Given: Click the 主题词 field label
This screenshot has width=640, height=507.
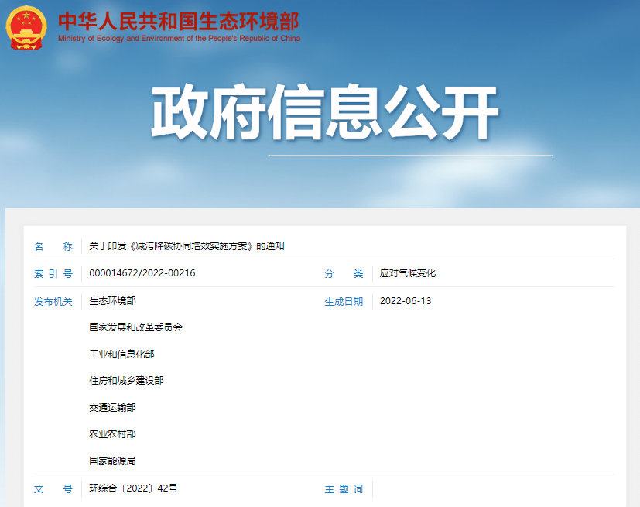Looking at the screenshot, I should [344, 487].
